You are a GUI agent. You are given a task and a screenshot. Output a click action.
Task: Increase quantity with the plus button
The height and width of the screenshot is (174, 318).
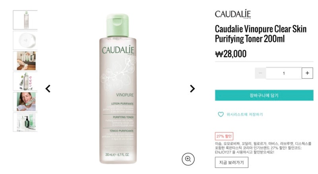click(307, 73)
